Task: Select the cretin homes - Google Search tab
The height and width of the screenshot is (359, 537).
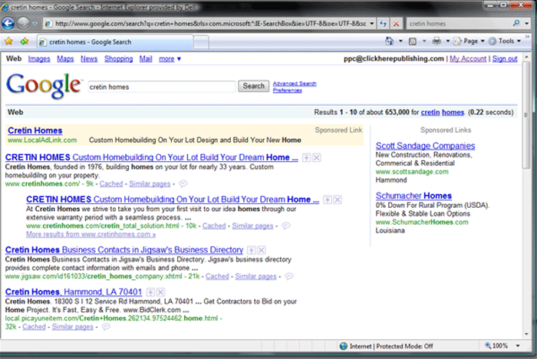Action: [115, 41]
